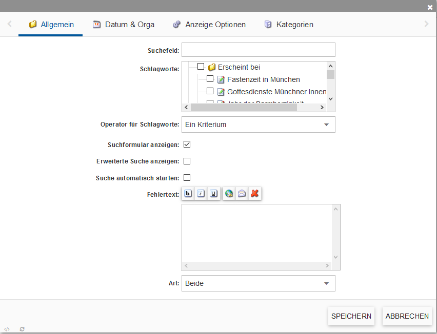Click the code view icon at bottom left

pyautogui.click(x=7, y=329)
